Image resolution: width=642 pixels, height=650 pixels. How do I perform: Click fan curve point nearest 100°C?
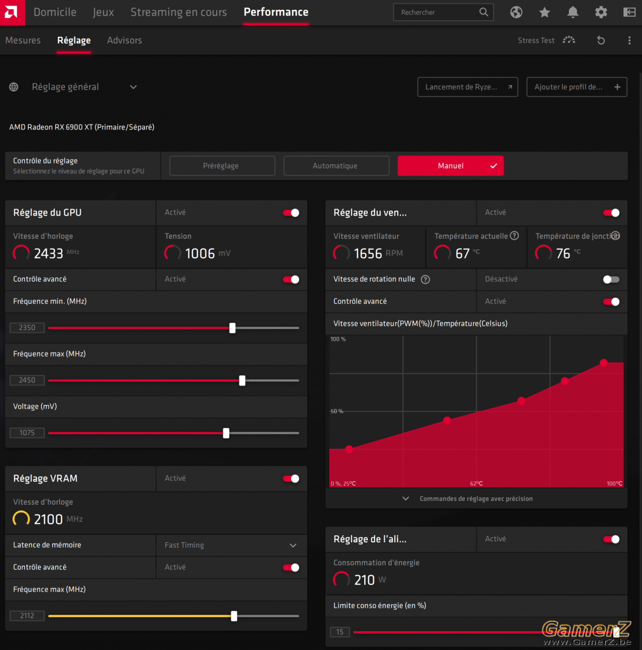(604, 363)
